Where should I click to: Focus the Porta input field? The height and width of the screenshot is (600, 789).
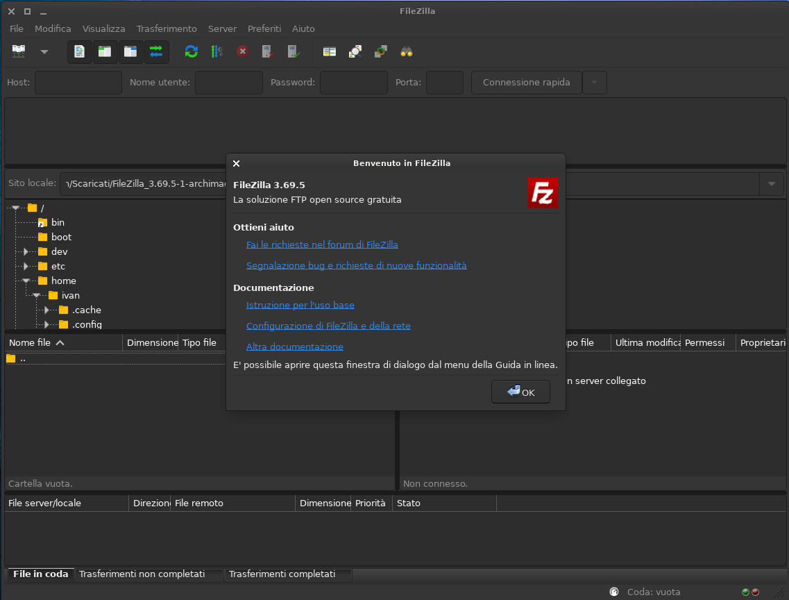(x=445, y=83)
